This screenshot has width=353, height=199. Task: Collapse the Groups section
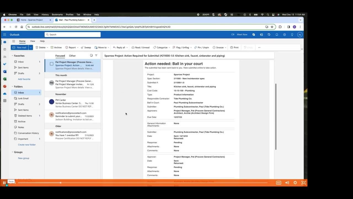click(x=12, y=152)
